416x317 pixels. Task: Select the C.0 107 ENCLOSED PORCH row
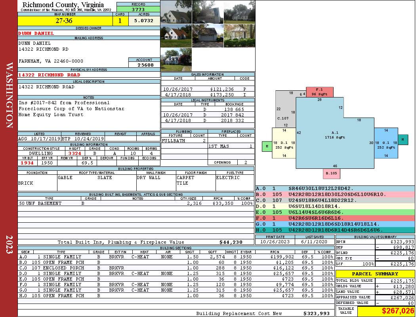click(x=176, y=268)
